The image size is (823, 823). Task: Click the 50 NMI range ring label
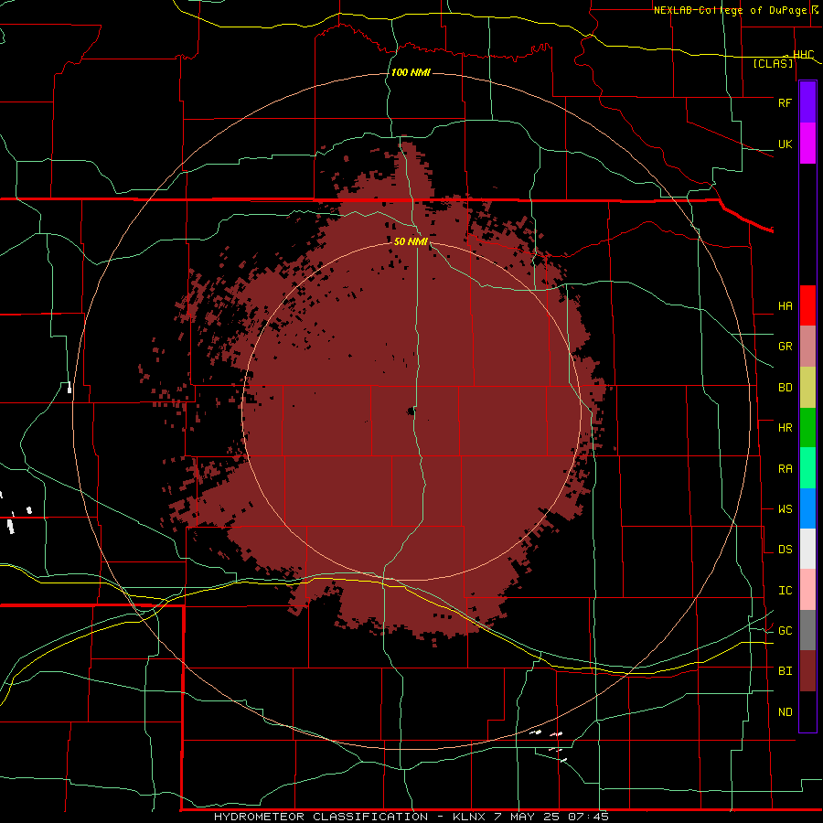tap(411, 241)
